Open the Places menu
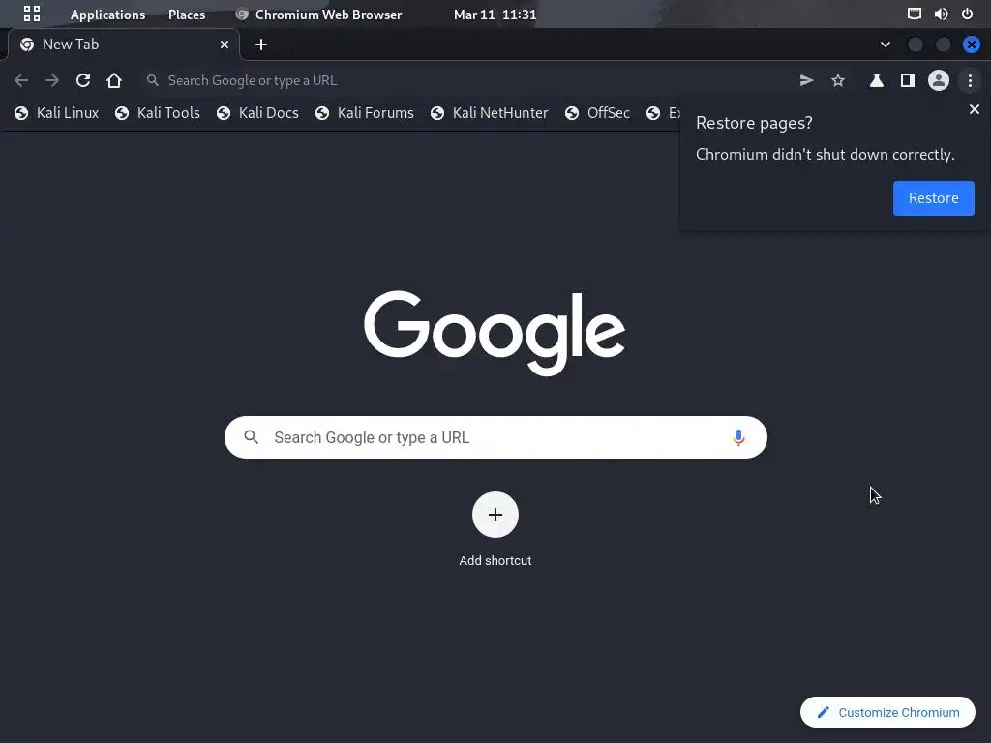This screenshot has width=991, height=743. (x=187, y=14)
